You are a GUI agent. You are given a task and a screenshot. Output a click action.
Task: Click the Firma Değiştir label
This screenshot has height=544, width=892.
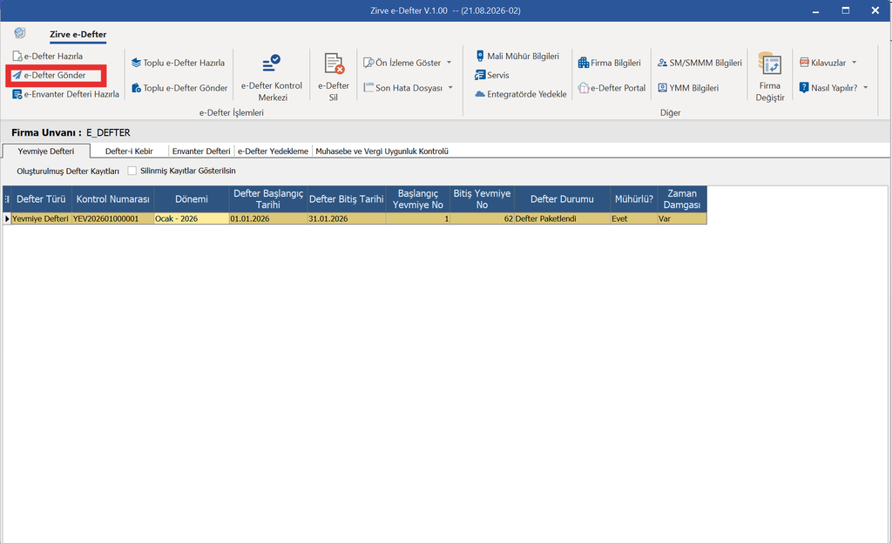point(770,91)
